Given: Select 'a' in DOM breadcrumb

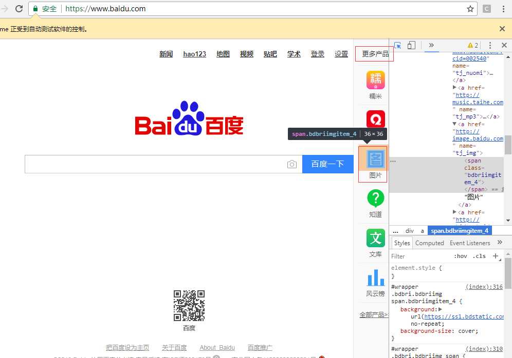Looking at the screenshot, I should click(422, 231).
